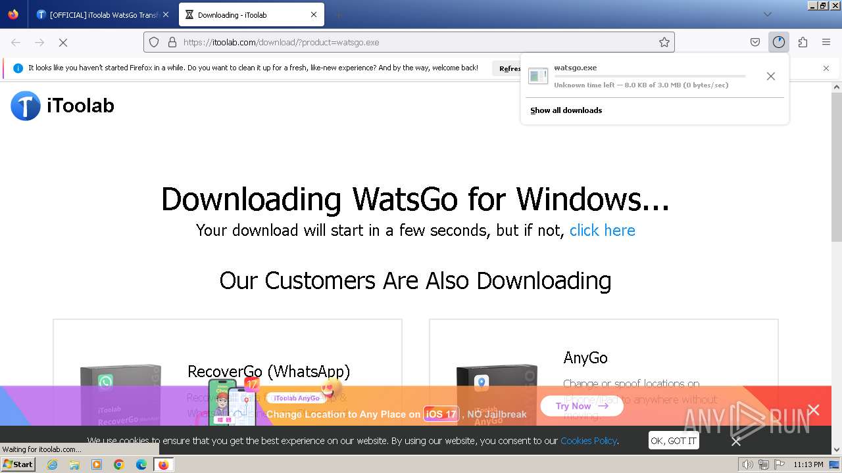The image size is (842, 473).
Task: Close the iOS 17 promotional banner
Action: click(x=814, y=410)
